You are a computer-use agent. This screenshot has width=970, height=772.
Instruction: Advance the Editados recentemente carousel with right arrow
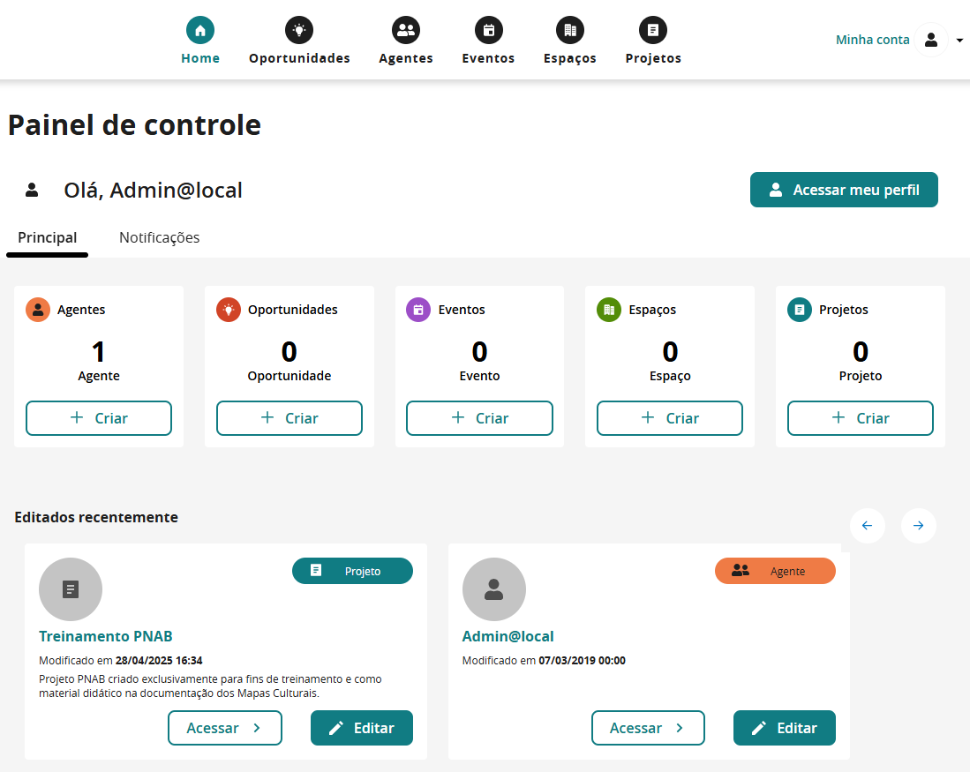point(918,525)
